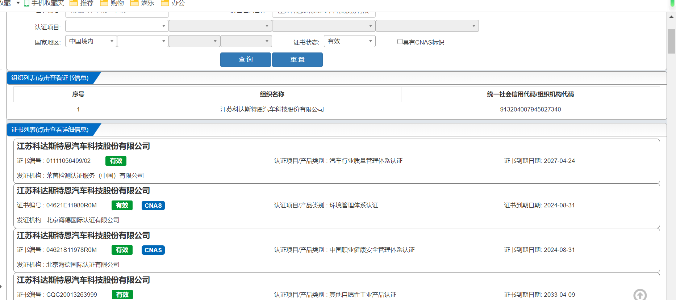
Task: Expand the third 认证项目 dropdown
Action: coord(324,26)
